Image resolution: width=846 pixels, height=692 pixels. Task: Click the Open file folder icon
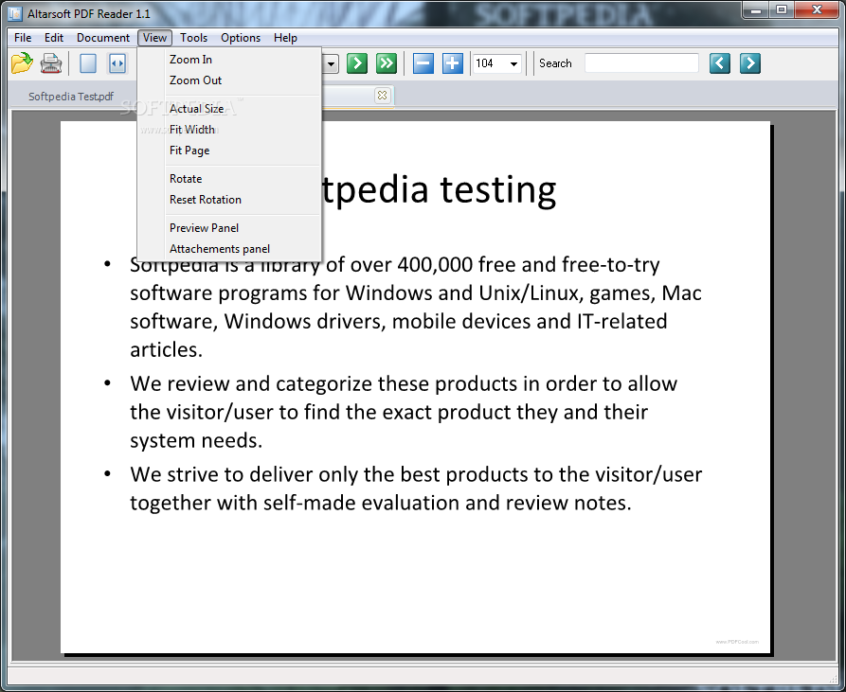click(x=22, y=63)
